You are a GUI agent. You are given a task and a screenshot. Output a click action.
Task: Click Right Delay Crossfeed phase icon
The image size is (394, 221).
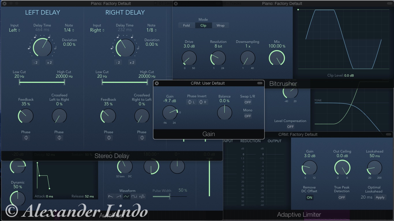coord(142,138)
